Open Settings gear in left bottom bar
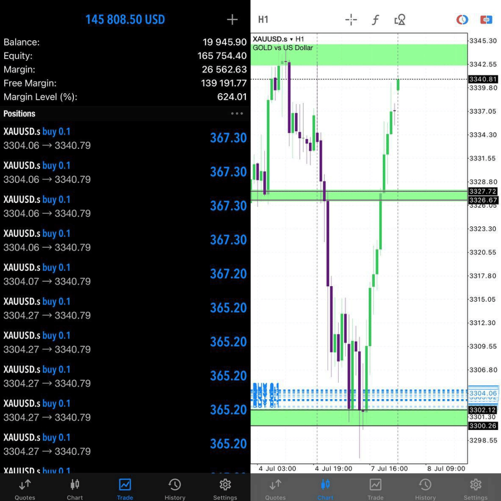 225,488
